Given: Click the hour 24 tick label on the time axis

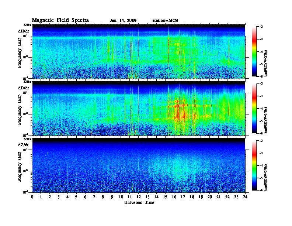Looking at the screenshot, I should (245, 197).
